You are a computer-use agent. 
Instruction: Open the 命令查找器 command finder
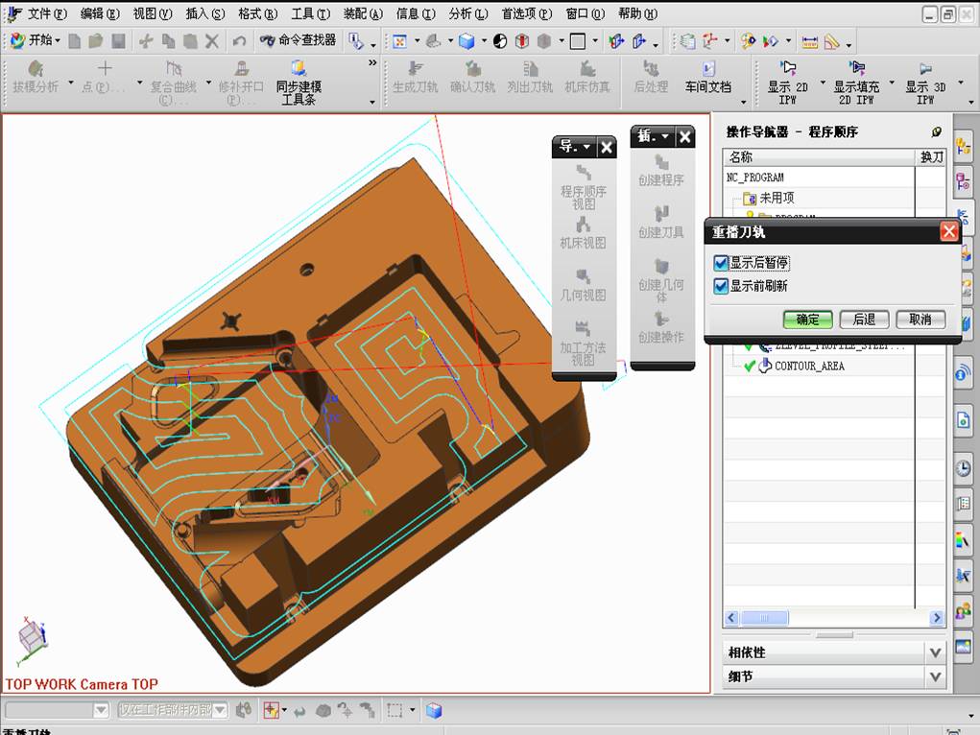click(299, 40)
